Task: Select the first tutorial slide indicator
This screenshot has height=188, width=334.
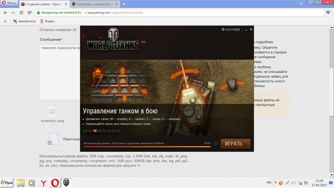Action: coord(85,131)
